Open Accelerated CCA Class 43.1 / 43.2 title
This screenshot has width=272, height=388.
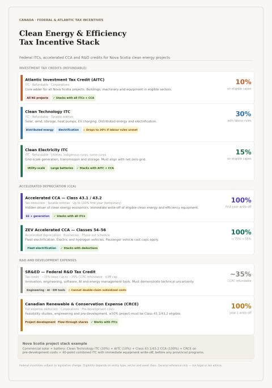(63, 198)
